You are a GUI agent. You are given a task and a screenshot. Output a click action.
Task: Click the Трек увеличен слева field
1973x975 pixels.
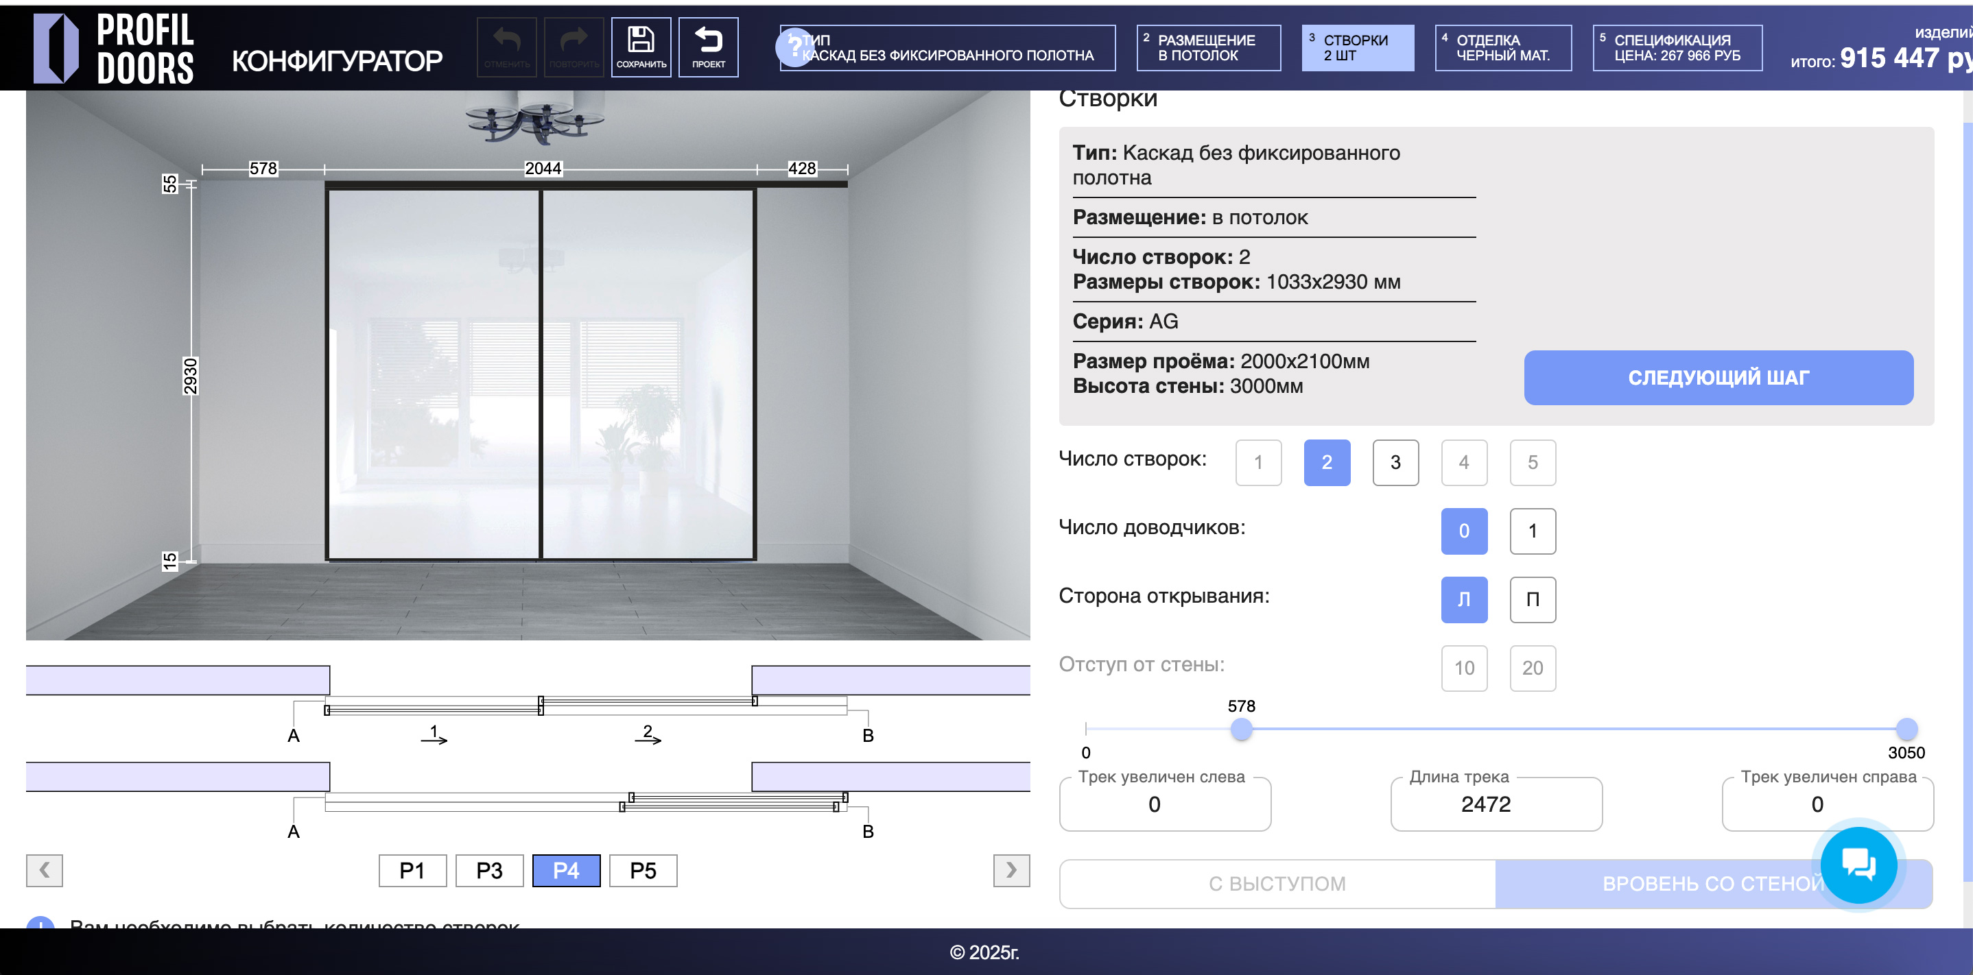tap(1165, 804)
